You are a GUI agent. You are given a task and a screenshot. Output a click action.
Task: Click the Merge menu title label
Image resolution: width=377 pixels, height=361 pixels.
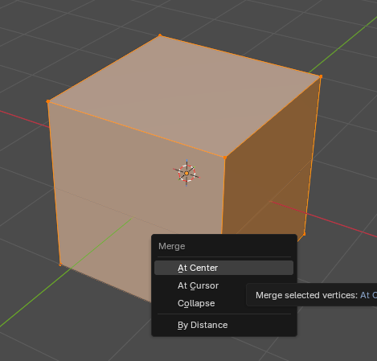171,246
